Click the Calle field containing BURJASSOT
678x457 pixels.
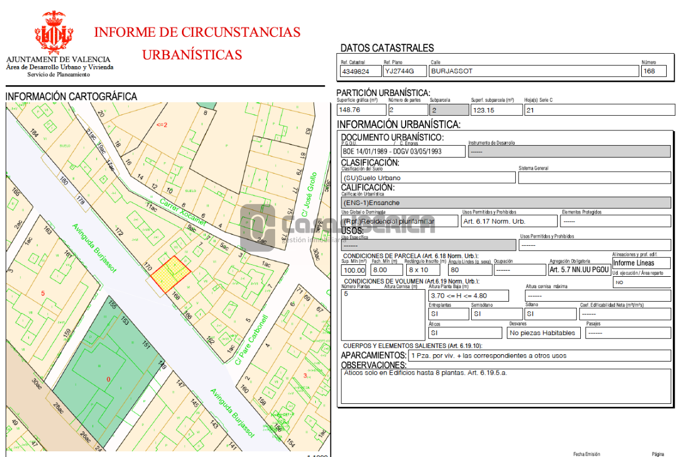pos(534,71)
